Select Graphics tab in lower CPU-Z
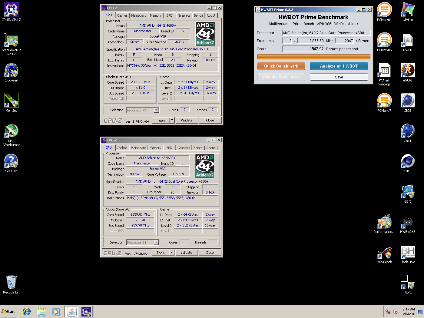This screenshot has width=424, height=318. pos(184,148)
